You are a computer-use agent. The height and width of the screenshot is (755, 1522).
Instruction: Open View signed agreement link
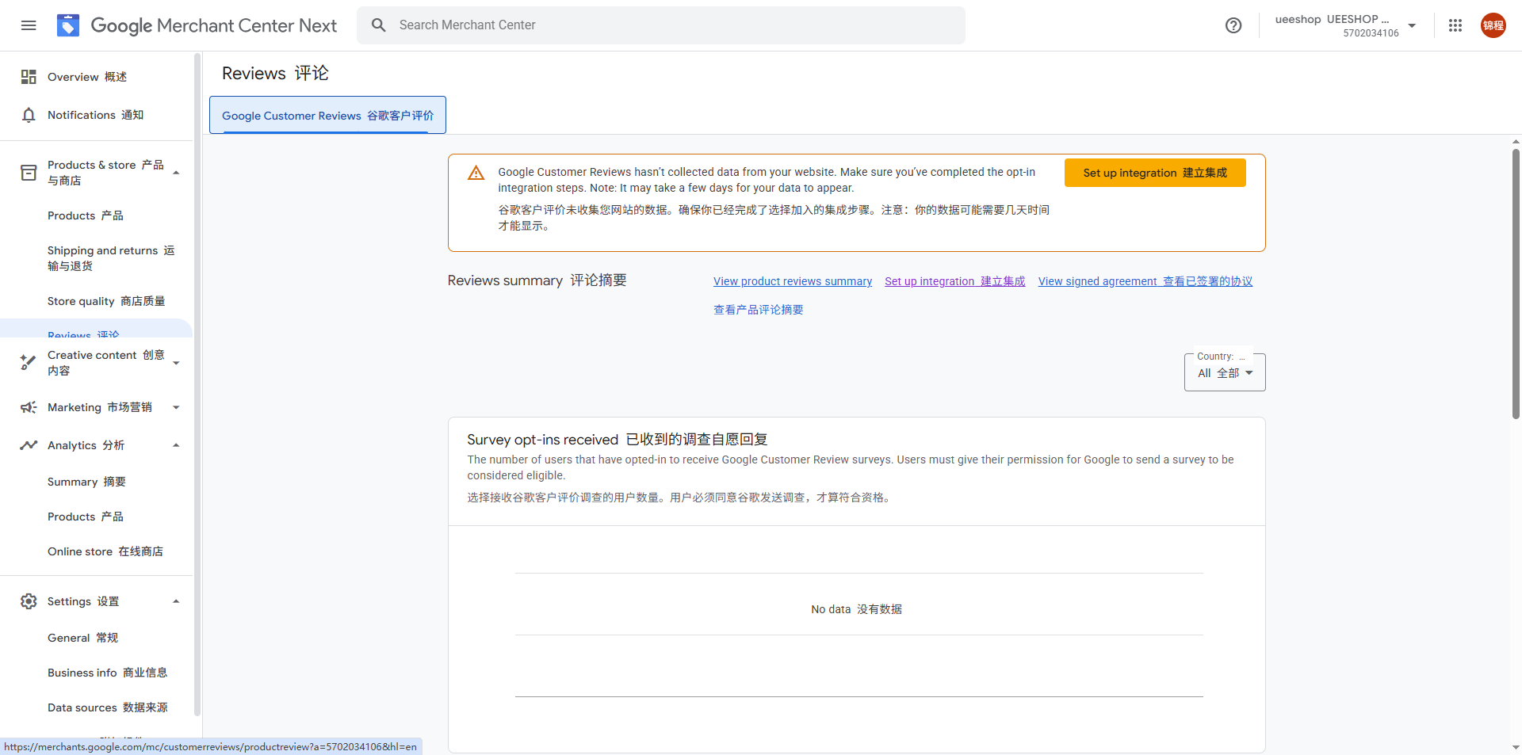(1145, 281)
